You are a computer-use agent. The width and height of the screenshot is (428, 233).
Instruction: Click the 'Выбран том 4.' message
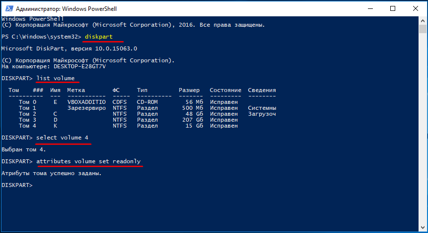[24, 149]
